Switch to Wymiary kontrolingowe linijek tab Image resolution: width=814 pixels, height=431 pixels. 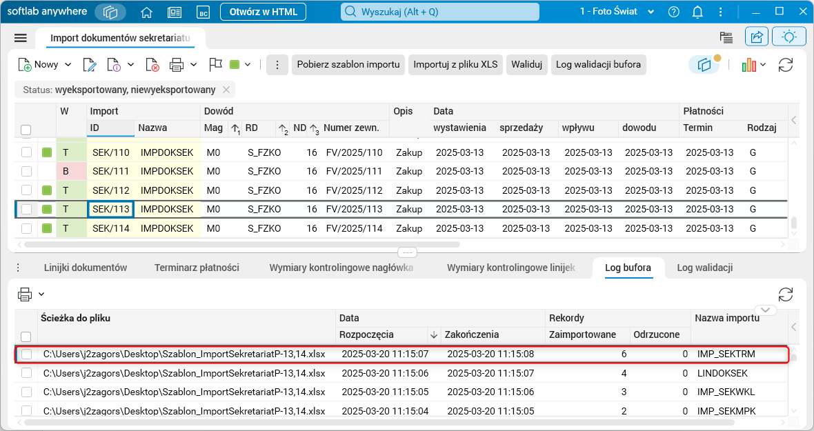click(511, 268)
